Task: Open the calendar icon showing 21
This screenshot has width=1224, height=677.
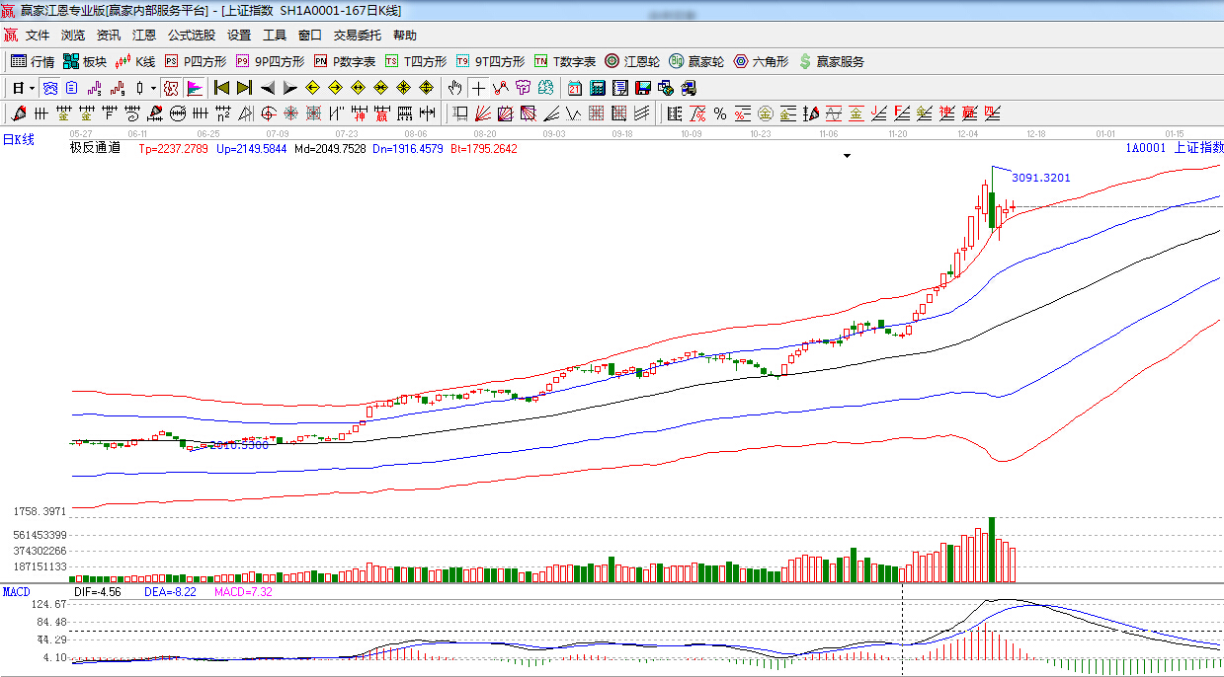Action: [x=574, y=88]
